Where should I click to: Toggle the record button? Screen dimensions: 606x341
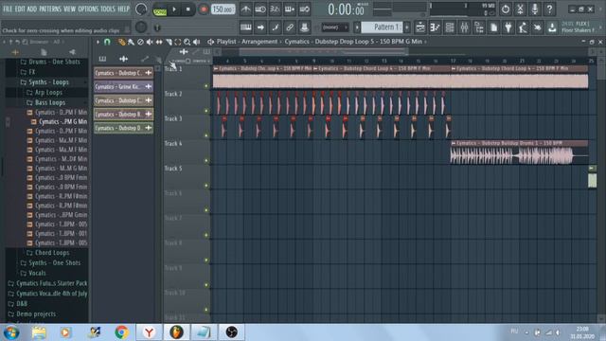point(203,9)
